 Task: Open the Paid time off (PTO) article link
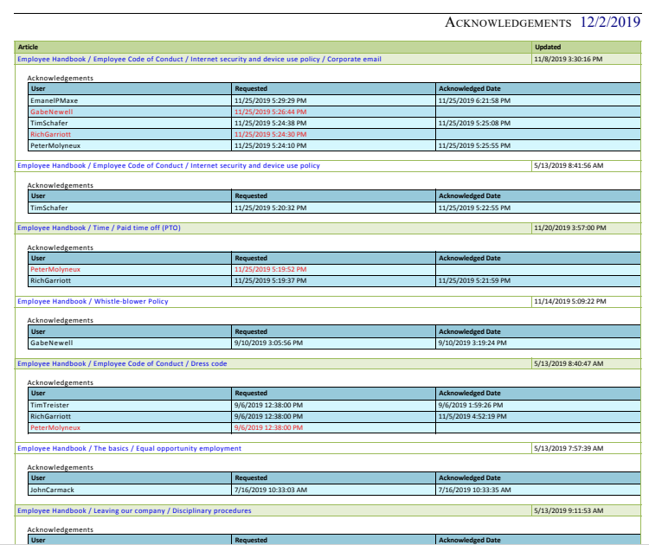(99, 228)
